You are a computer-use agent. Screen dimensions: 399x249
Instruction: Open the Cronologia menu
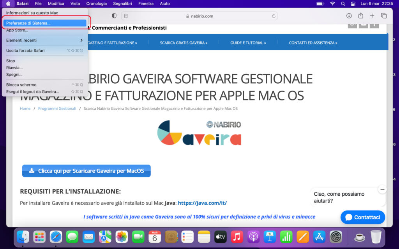coord(97,4)
